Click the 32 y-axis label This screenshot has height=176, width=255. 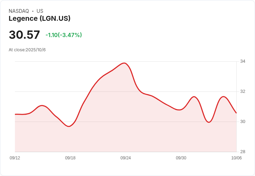click(243, 91)
